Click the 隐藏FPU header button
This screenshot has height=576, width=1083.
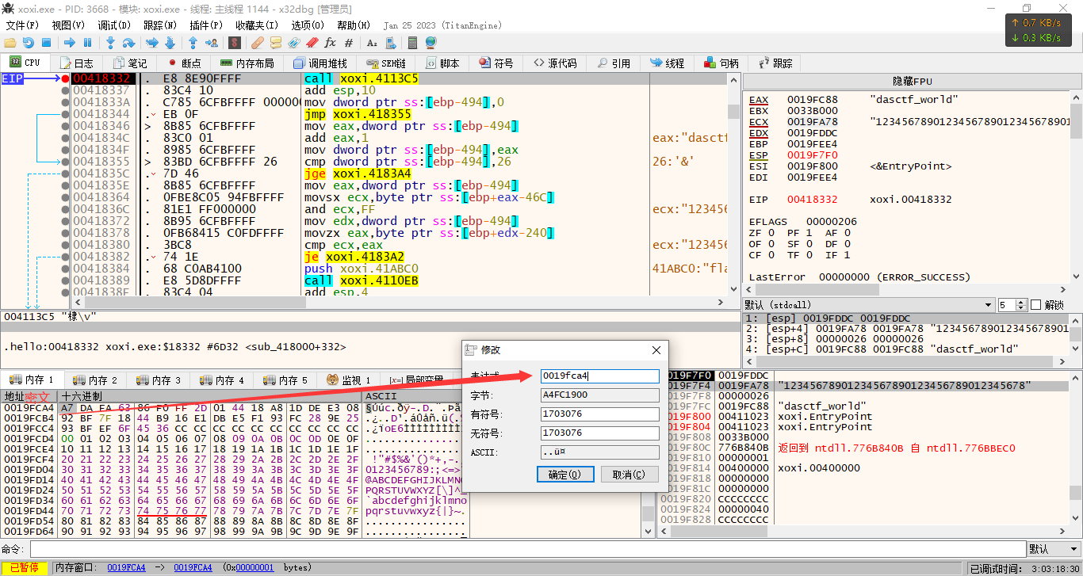tap(912, 82)
